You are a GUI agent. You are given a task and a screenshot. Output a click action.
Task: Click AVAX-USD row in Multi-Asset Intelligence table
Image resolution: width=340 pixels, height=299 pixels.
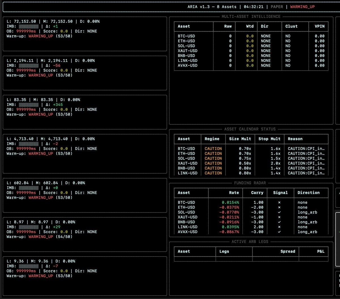coord(251,65)
